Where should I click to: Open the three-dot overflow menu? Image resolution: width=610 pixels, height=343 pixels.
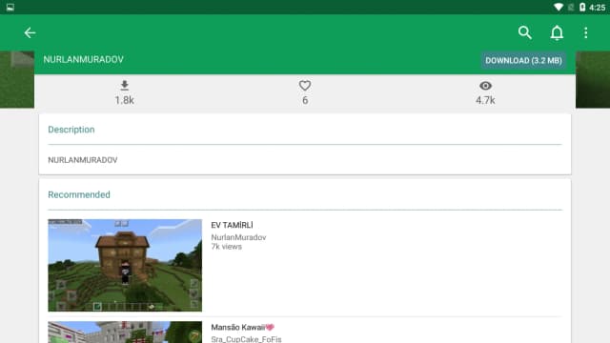(x=586, y=32)
